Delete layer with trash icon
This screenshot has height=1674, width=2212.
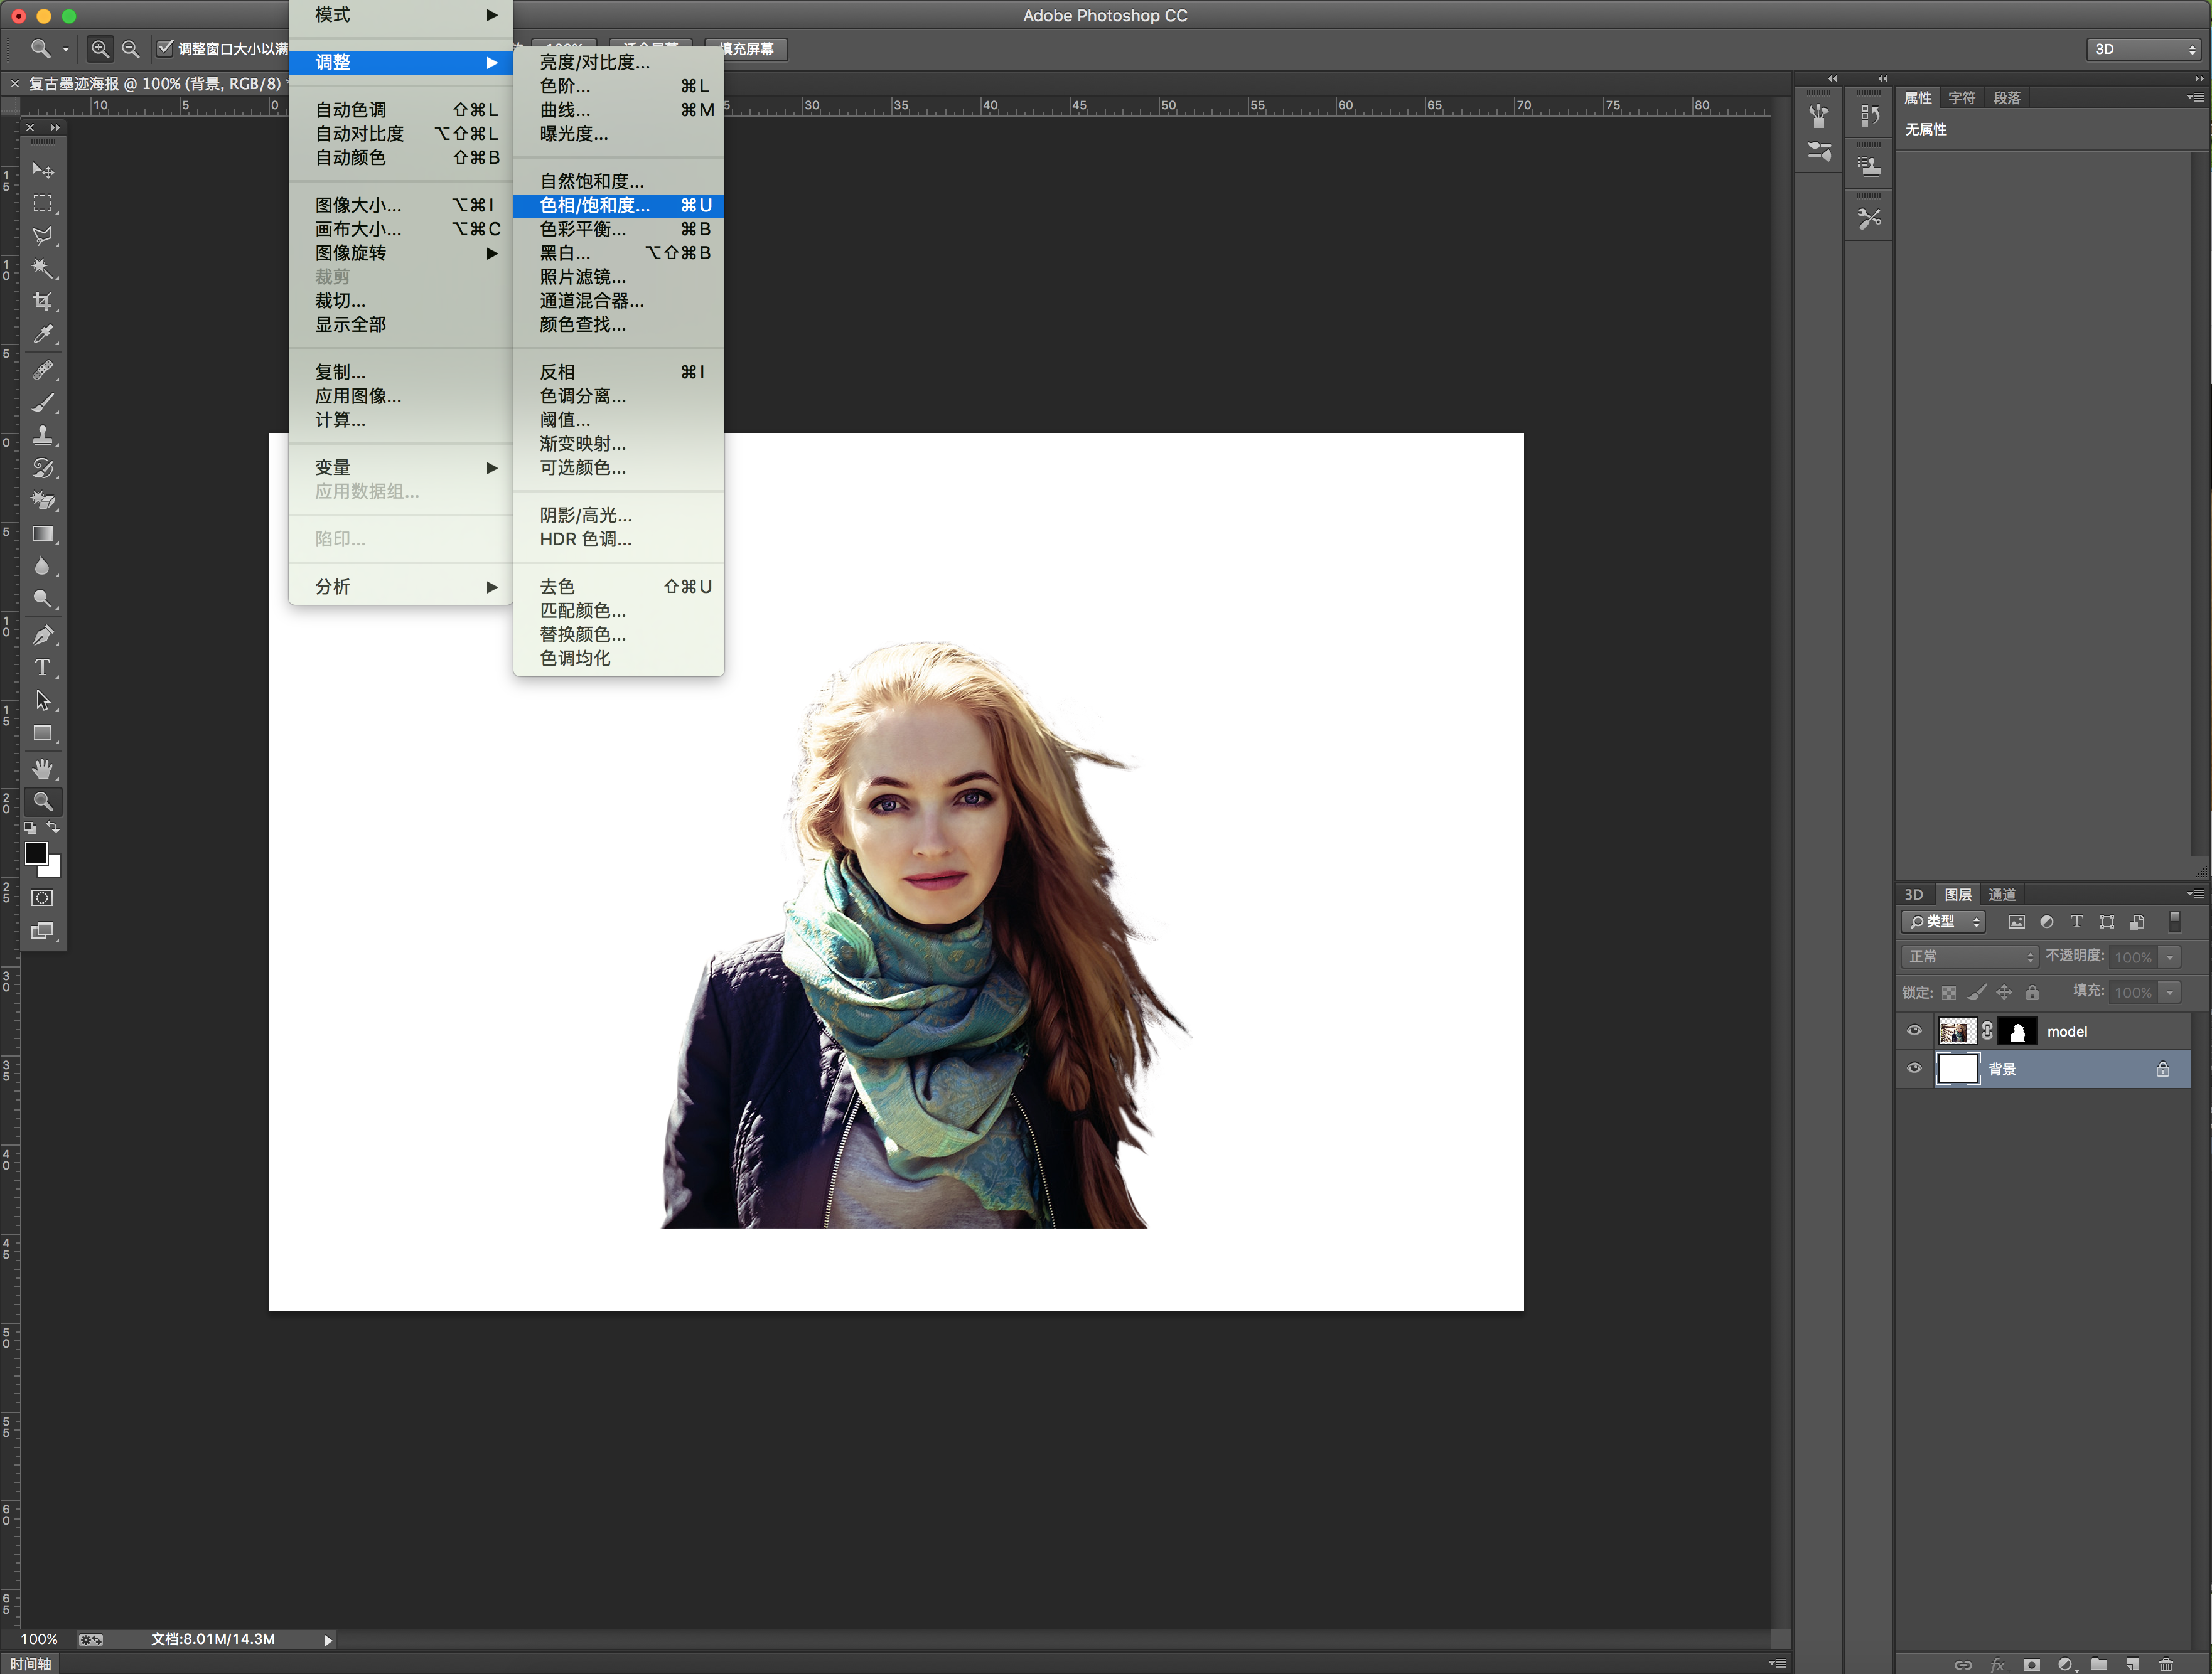tap(2166, 1664)
